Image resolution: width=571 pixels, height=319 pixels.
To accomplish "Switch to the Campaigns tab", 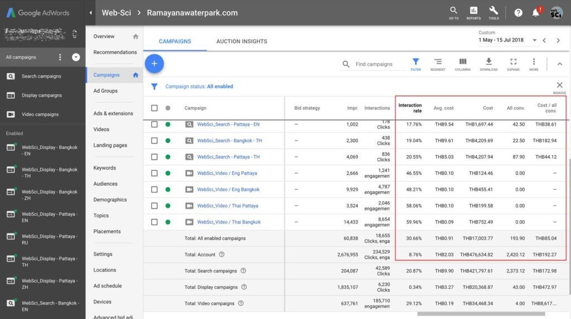I will pyautogui.click(x=175, y=41).
